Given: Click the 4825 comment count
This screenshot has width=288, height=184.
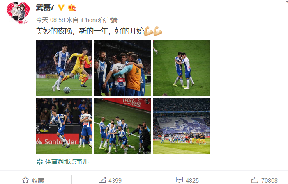Looking at the screenshot, I should point(192,180).
